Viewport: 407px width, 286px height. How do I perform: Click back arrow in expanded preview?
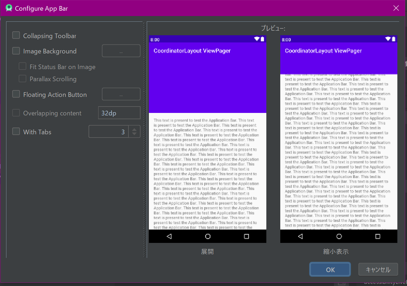click(169, 236)
